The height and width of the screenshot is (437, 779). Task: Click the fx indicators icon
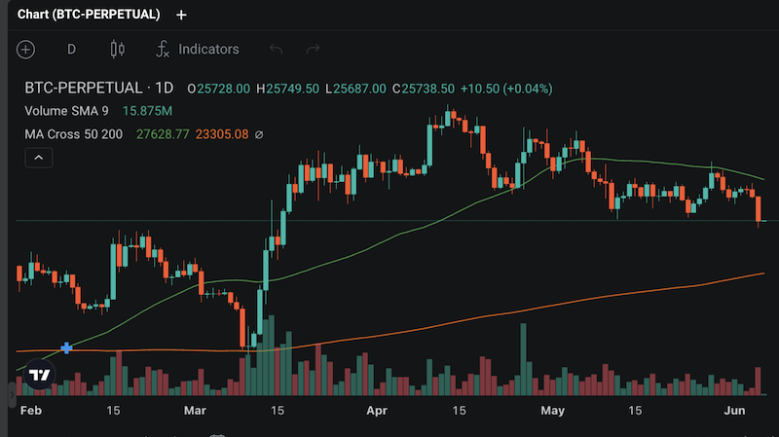click(163, 50)
